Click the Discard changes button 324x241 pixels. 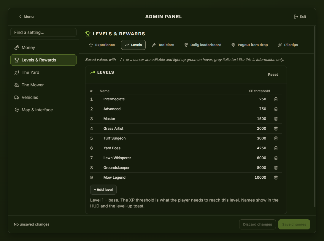coord(258,224)
